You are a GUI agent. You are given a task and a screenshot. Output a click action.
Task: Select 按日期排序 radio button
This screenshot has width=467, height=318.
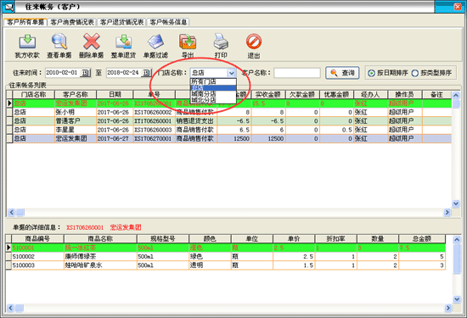(371, 73)
